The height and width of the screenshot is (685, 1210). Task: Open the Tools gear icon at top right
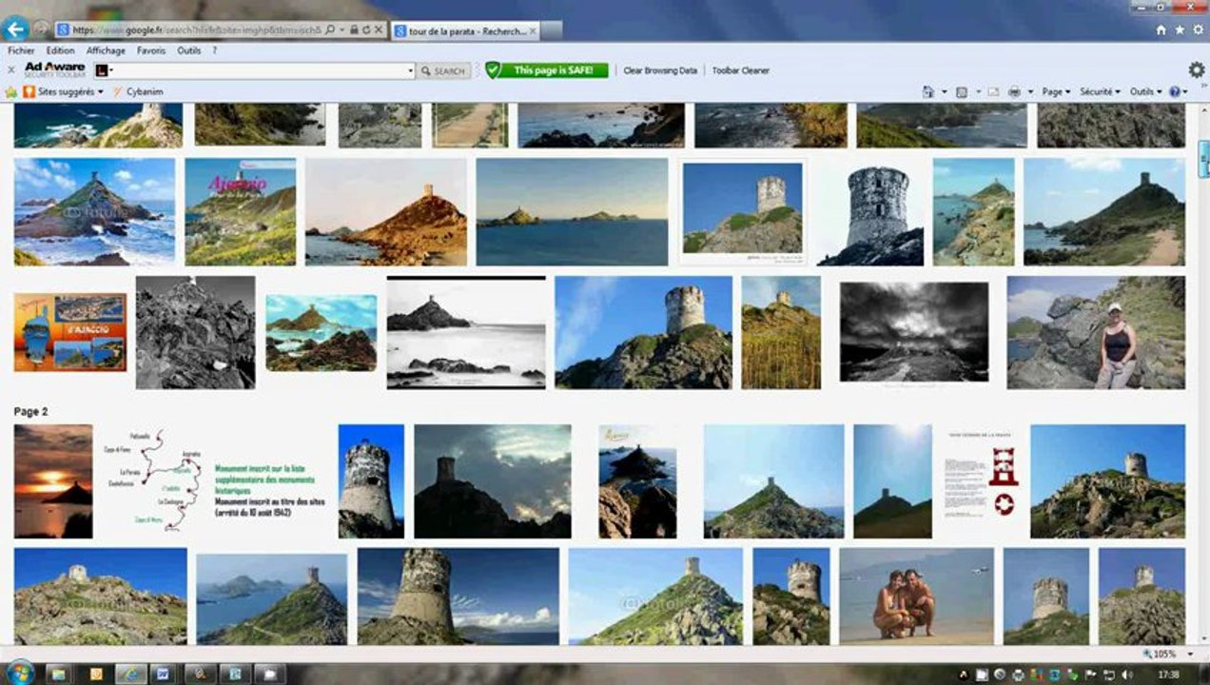pos(1198,29)
